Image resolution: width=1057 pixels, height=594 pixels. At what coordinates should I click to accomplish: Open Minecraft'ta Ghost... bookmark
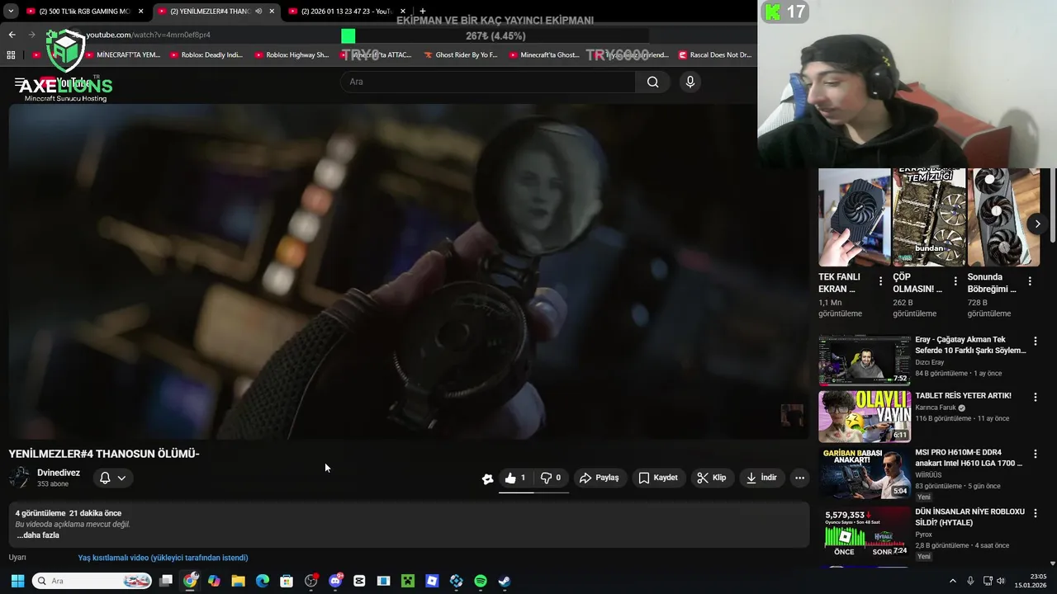coord(545,55)
